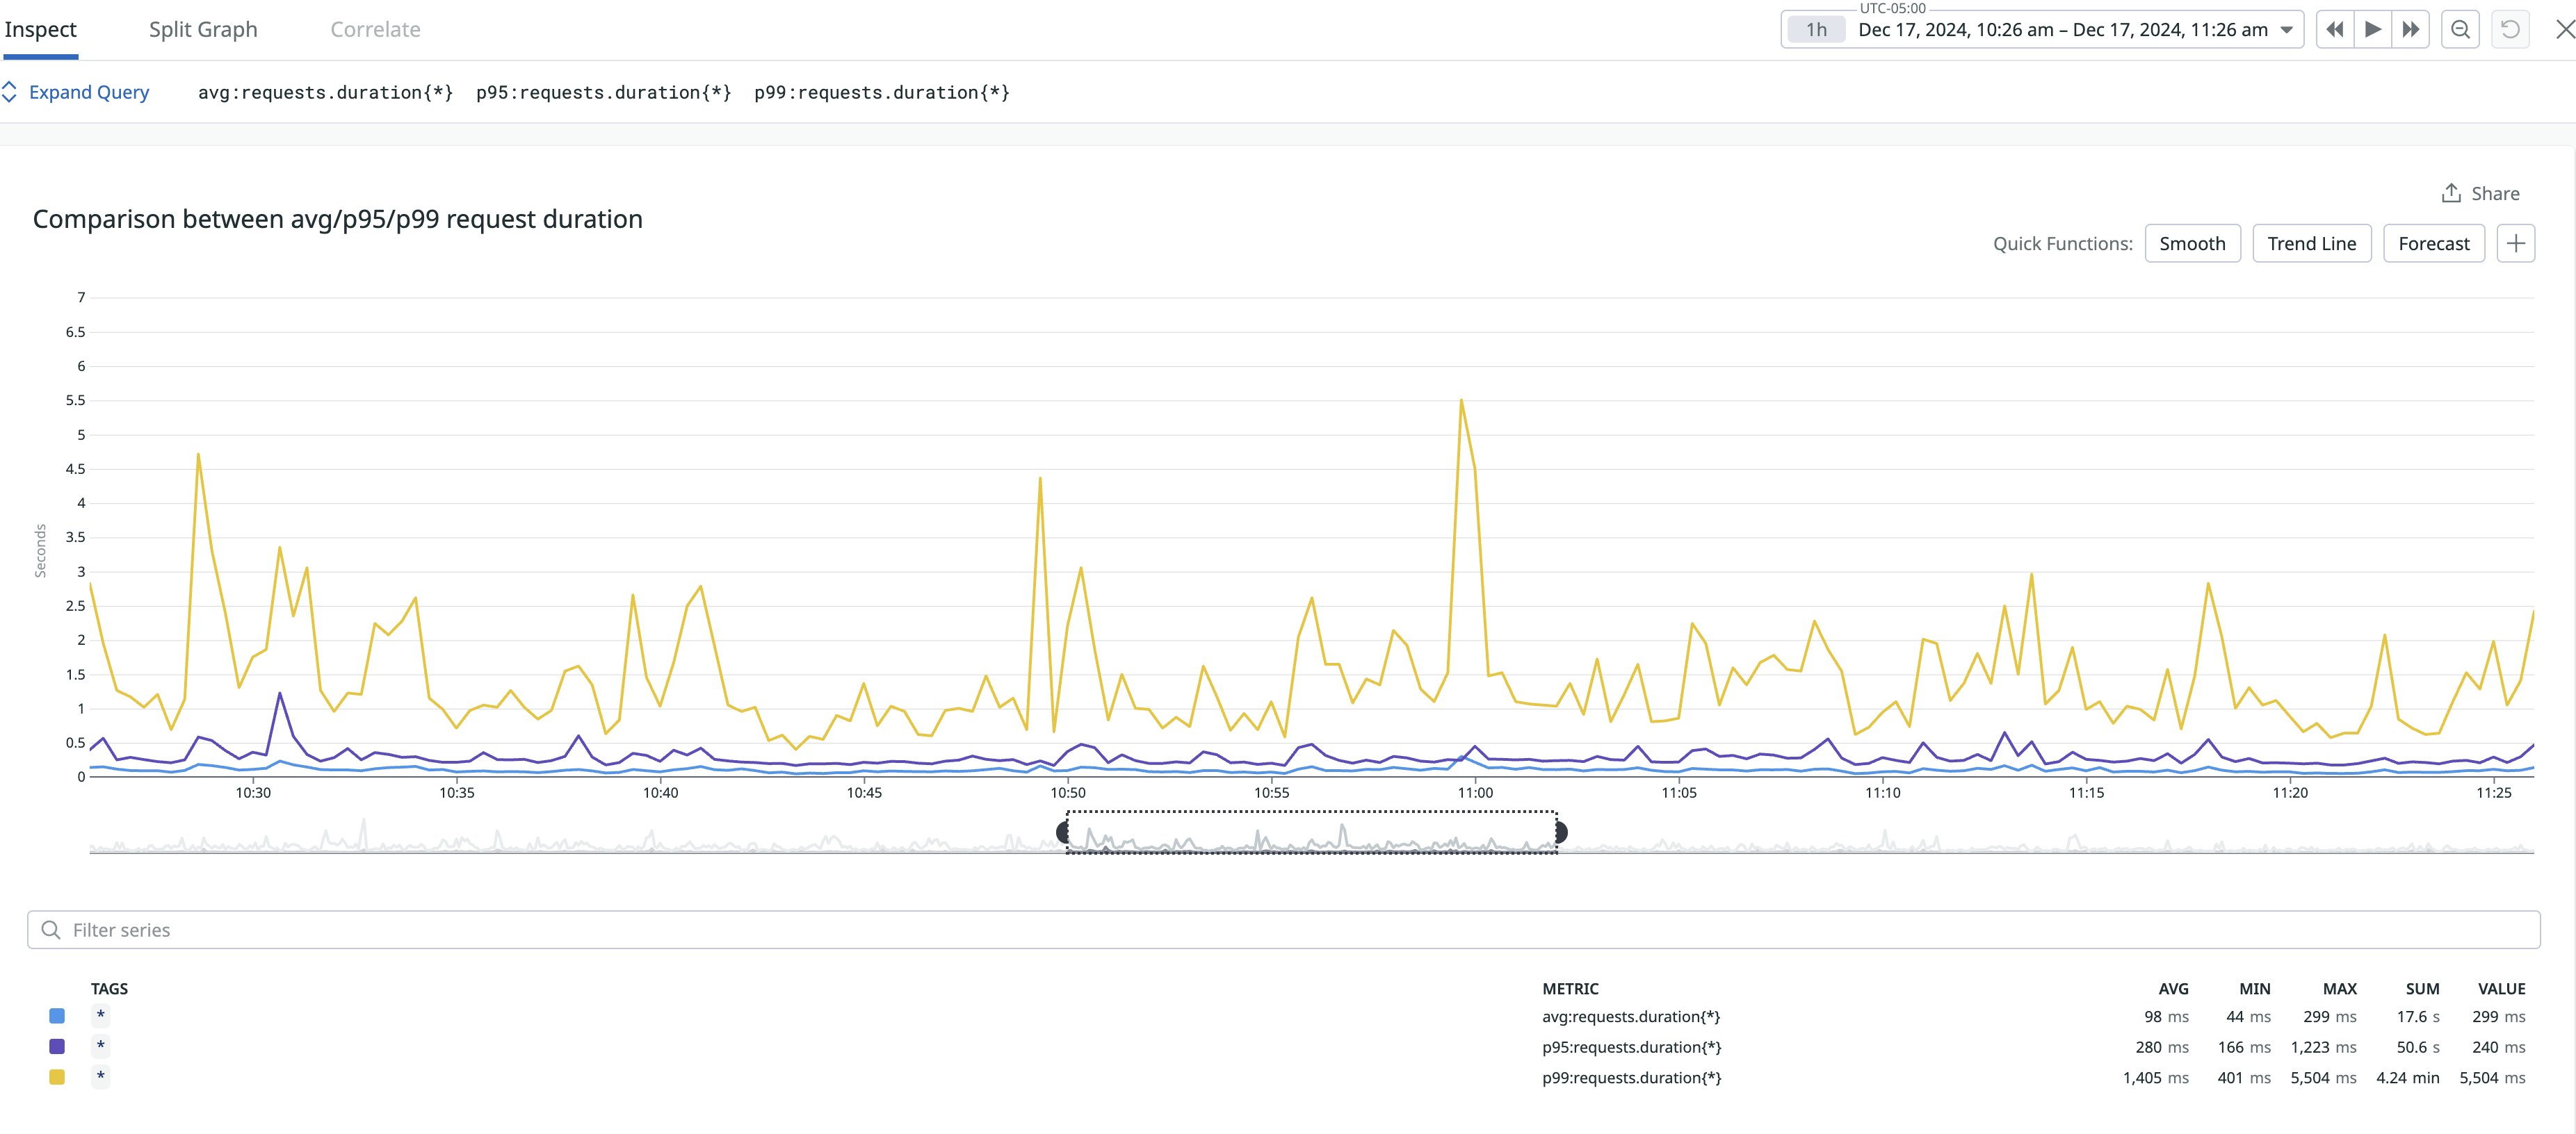Close the graph inspector panel
The image size is (2576, 1134).
point(2564,30)
